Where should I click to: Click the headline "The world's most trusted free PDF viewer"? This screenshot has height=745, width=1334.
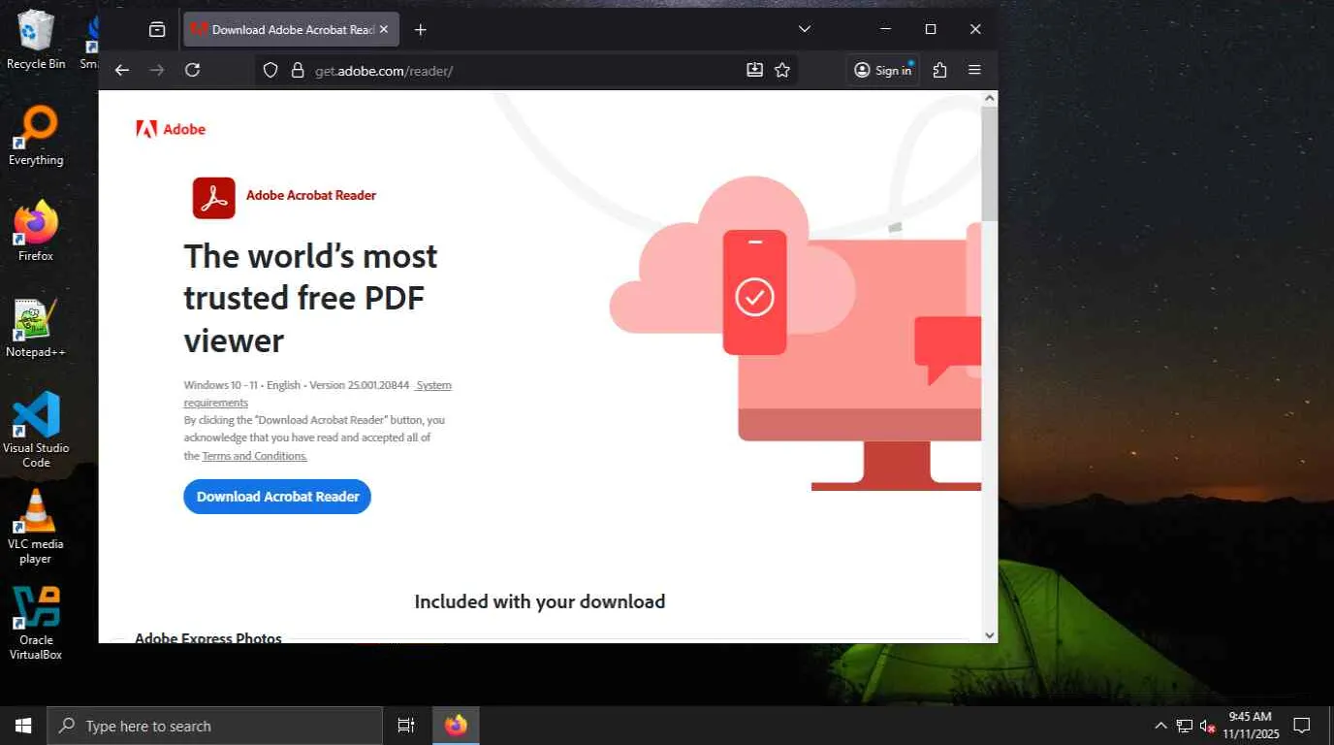point(310,298)
